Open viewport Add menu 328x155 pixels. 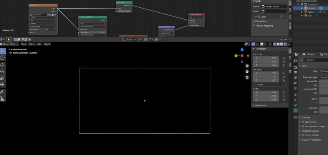(x=39, y=44)
